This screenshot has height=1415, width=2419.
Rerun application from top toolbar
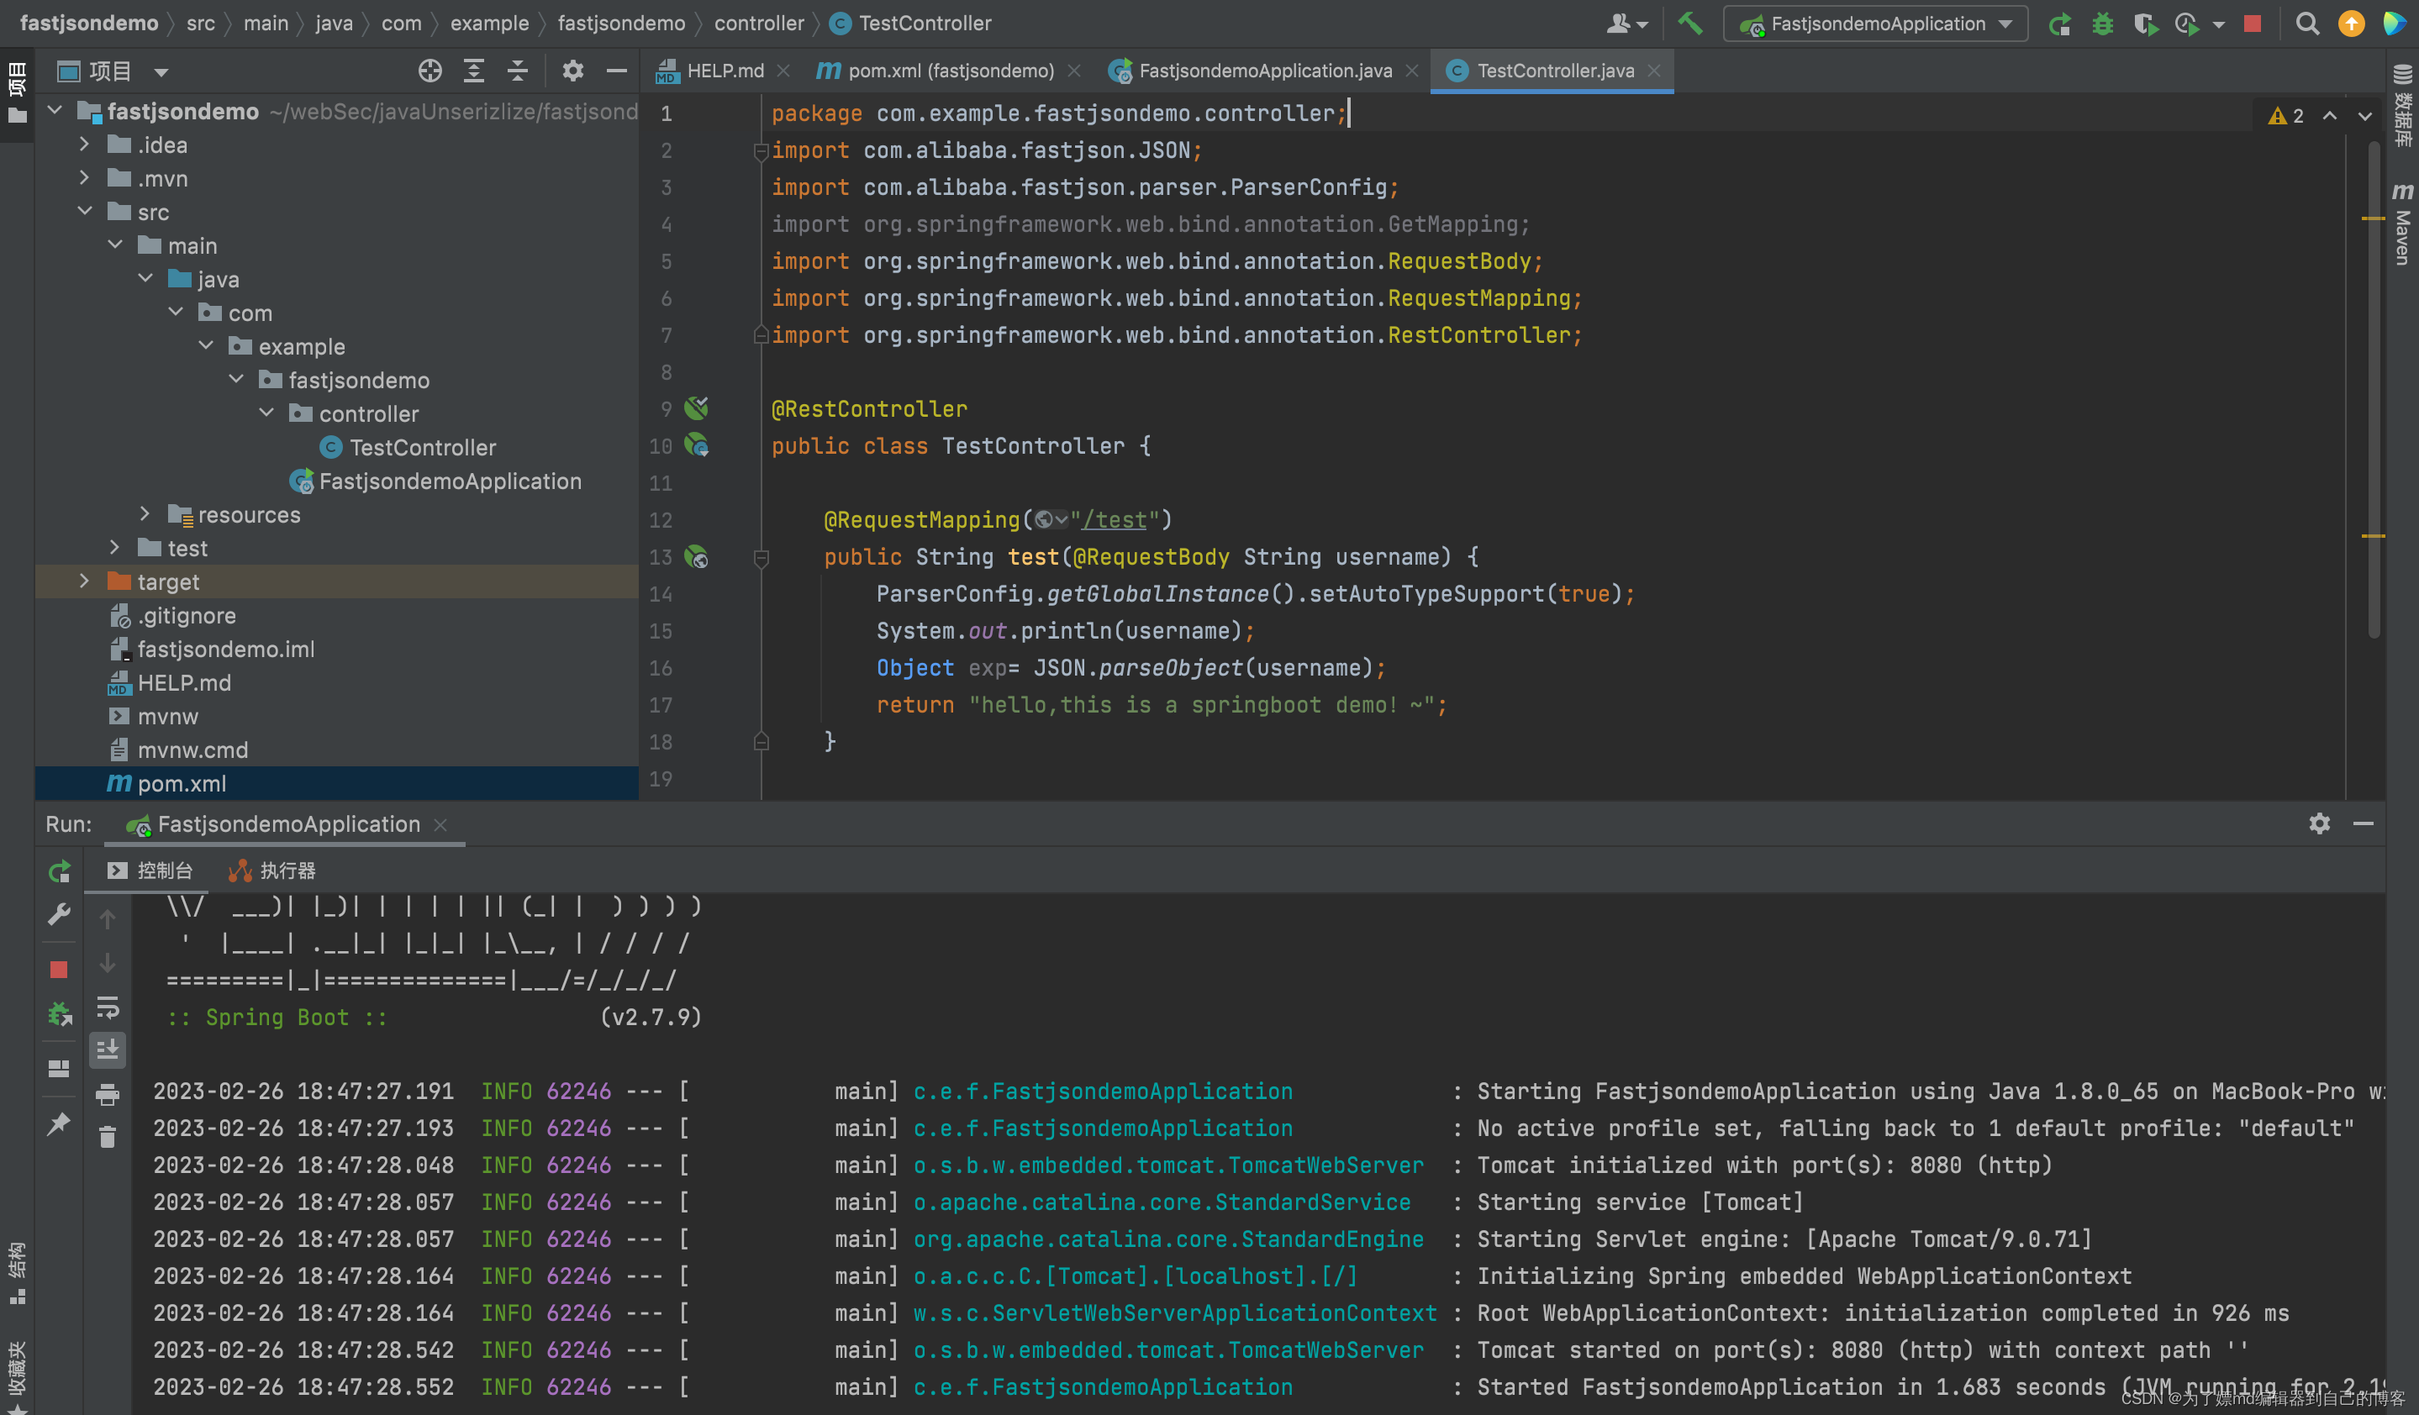click(2059, 24)
